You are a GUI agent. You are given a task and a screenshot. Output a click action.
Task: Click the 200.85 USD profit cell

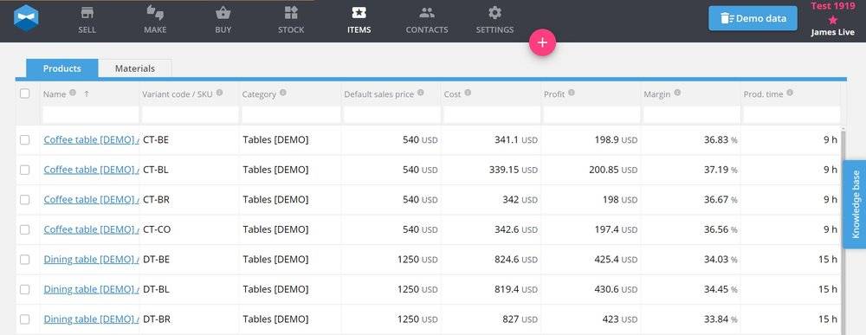(591, 170)
